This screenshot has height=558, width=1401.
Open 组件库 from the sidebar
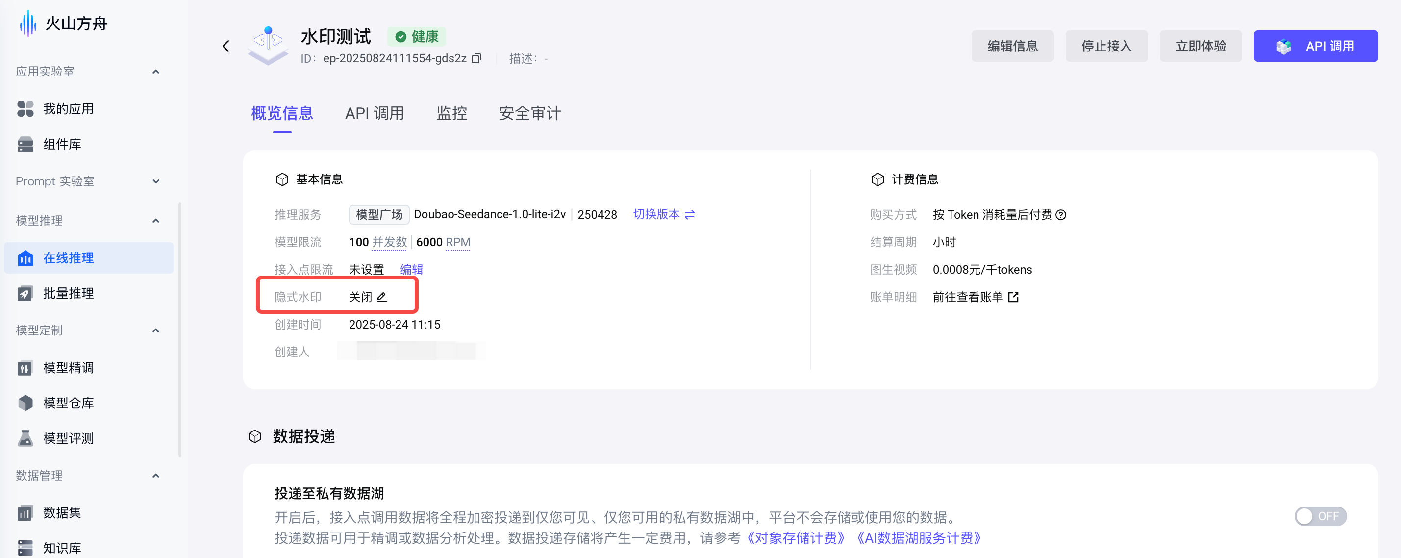tap(62, 144)
